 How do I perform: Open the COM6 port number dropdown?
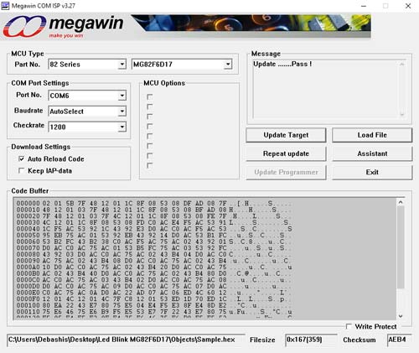122,96
